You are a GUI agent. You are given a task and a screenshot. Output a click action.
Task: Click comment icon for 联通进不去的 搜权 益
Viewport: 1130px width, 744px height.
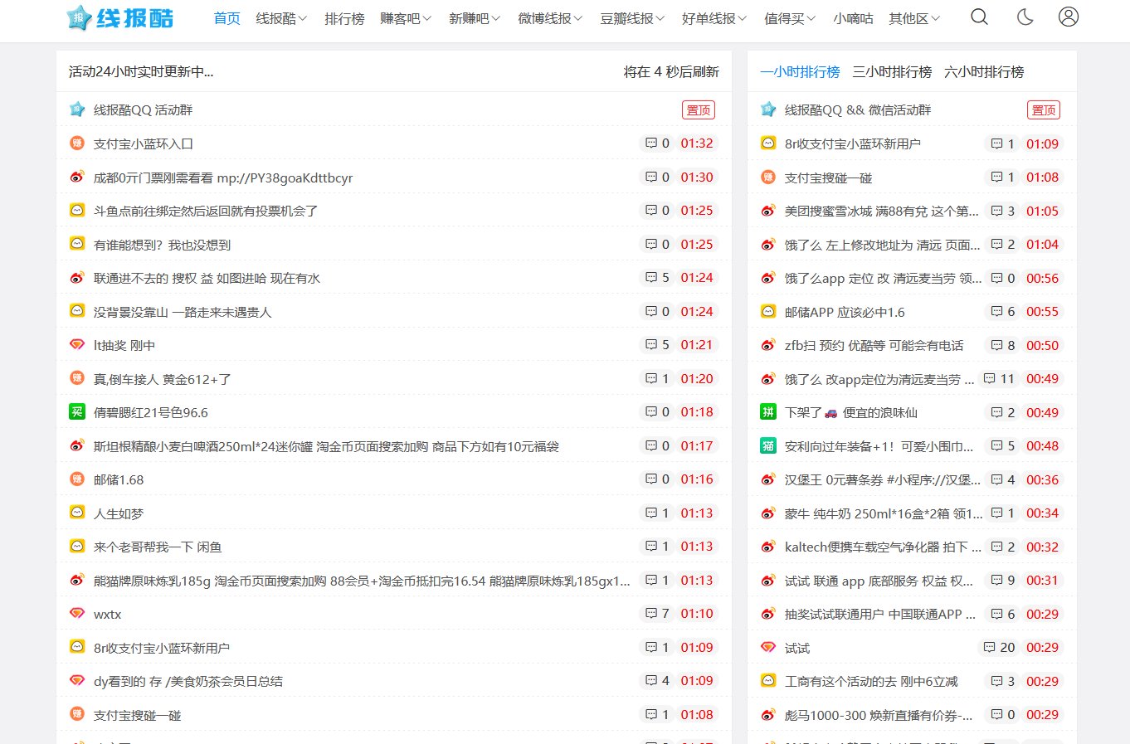(x=651, y=278)
